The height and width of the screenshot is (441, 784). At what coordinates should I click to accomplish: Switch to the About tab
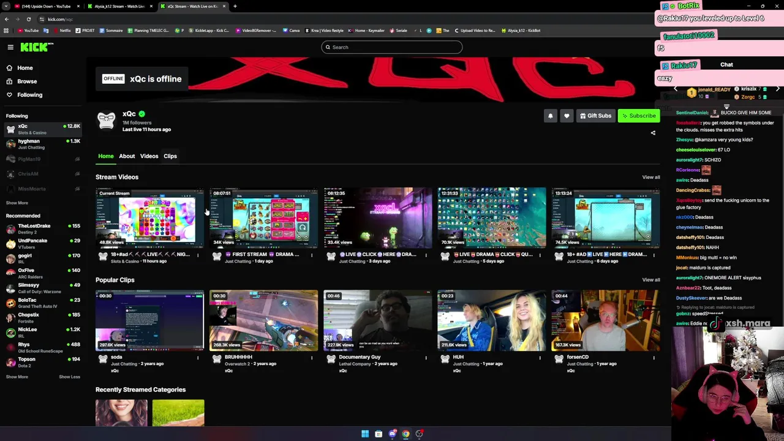coord(127,156)
